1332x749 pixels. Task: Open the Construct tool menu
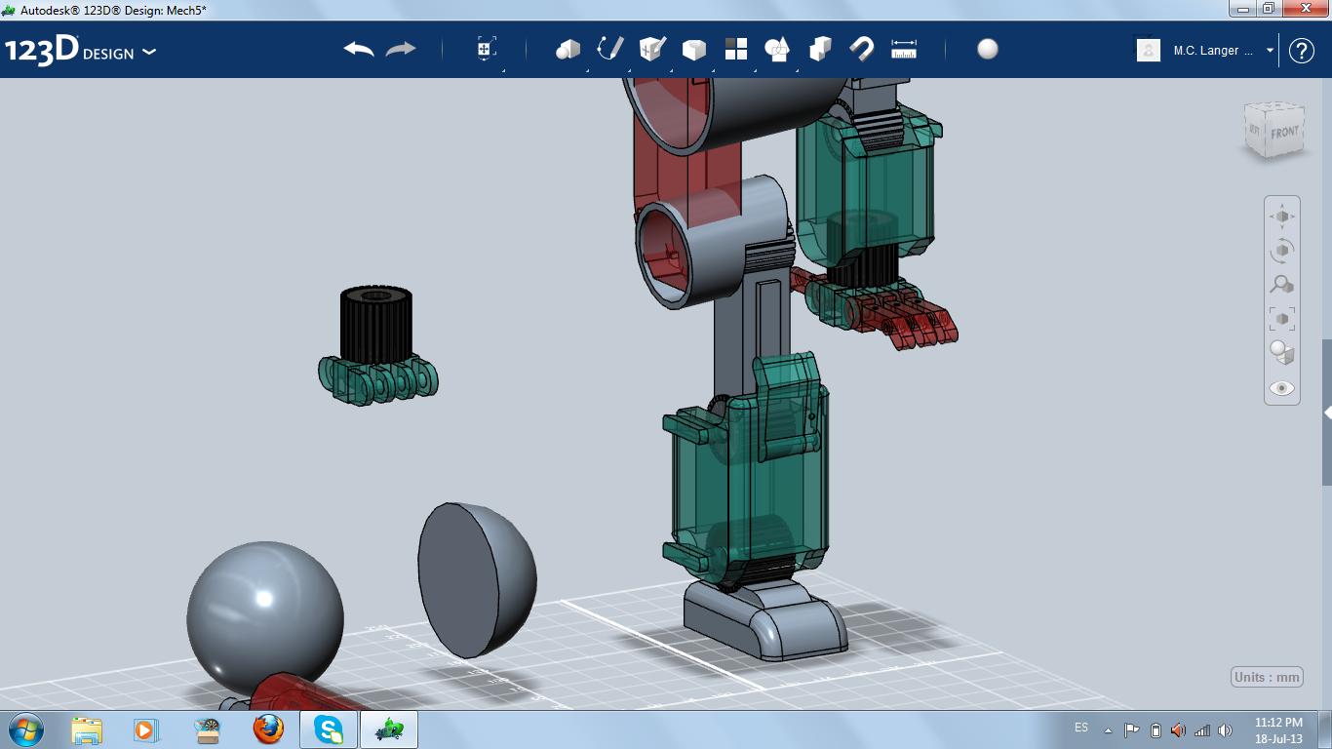[652, 49]
